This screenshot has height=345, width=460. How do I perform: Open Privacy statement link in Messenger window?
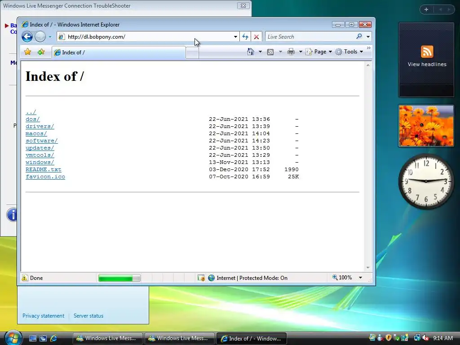(x=44, y=316)
